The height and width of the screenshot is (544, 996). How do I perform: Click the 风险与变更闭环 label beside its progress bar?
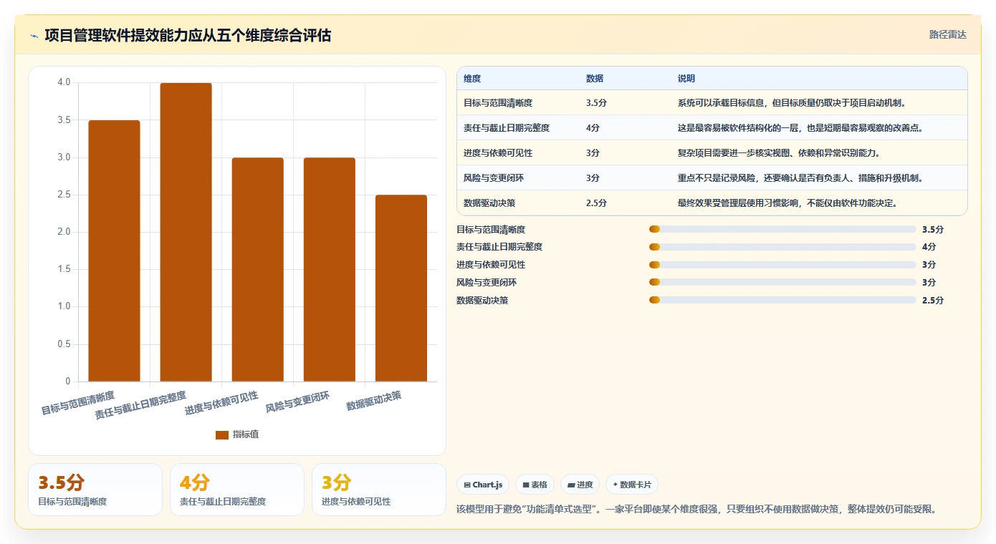click(487, 283)
